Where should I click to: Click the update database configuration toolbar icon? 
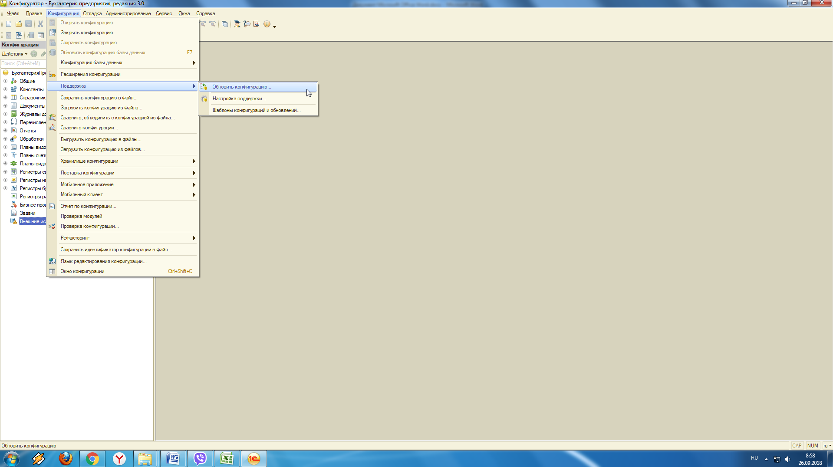click(31, 35)
